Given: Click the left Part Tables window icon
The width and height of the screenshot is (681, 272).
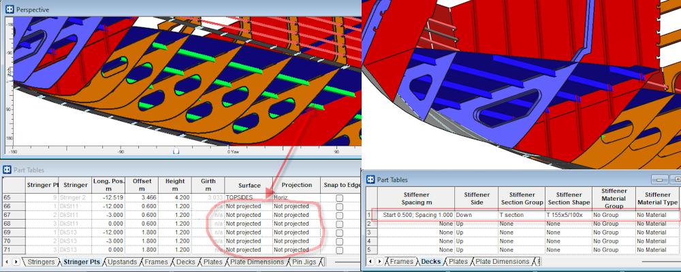Looking at the screenshot, I should tap(7, 169).
